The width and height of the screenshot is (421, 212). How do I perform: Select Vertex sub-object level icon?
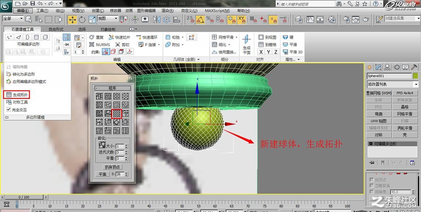pyautogui.click(x=9, y=37)
